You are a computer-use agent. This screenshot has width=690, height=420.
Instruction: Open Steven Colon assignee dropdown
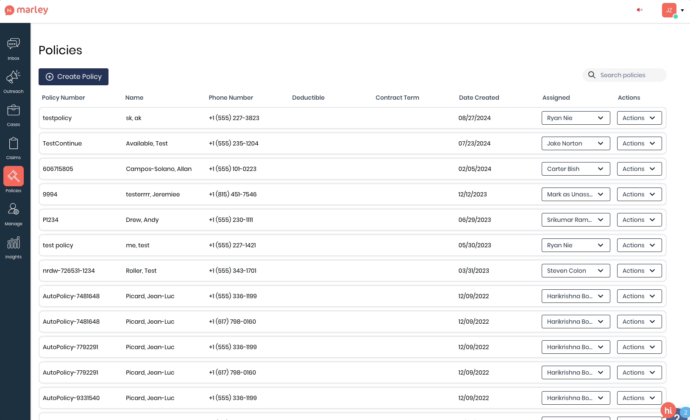(576, 271)
